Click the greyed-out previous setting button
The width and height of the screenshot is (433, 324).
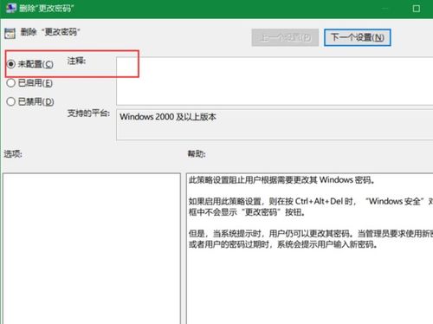[285, 37]
